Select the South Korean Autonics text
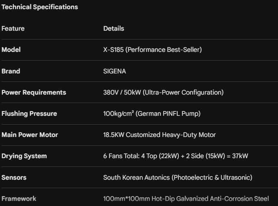 click(178, 178)
